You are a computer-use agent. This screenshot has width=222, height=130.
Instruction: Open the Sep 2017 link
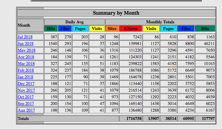(x=26, y=104)
